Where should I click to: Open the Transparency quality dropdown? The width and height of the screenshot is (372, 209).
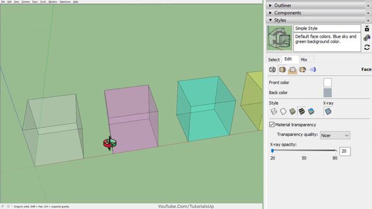tap(335, 135)
